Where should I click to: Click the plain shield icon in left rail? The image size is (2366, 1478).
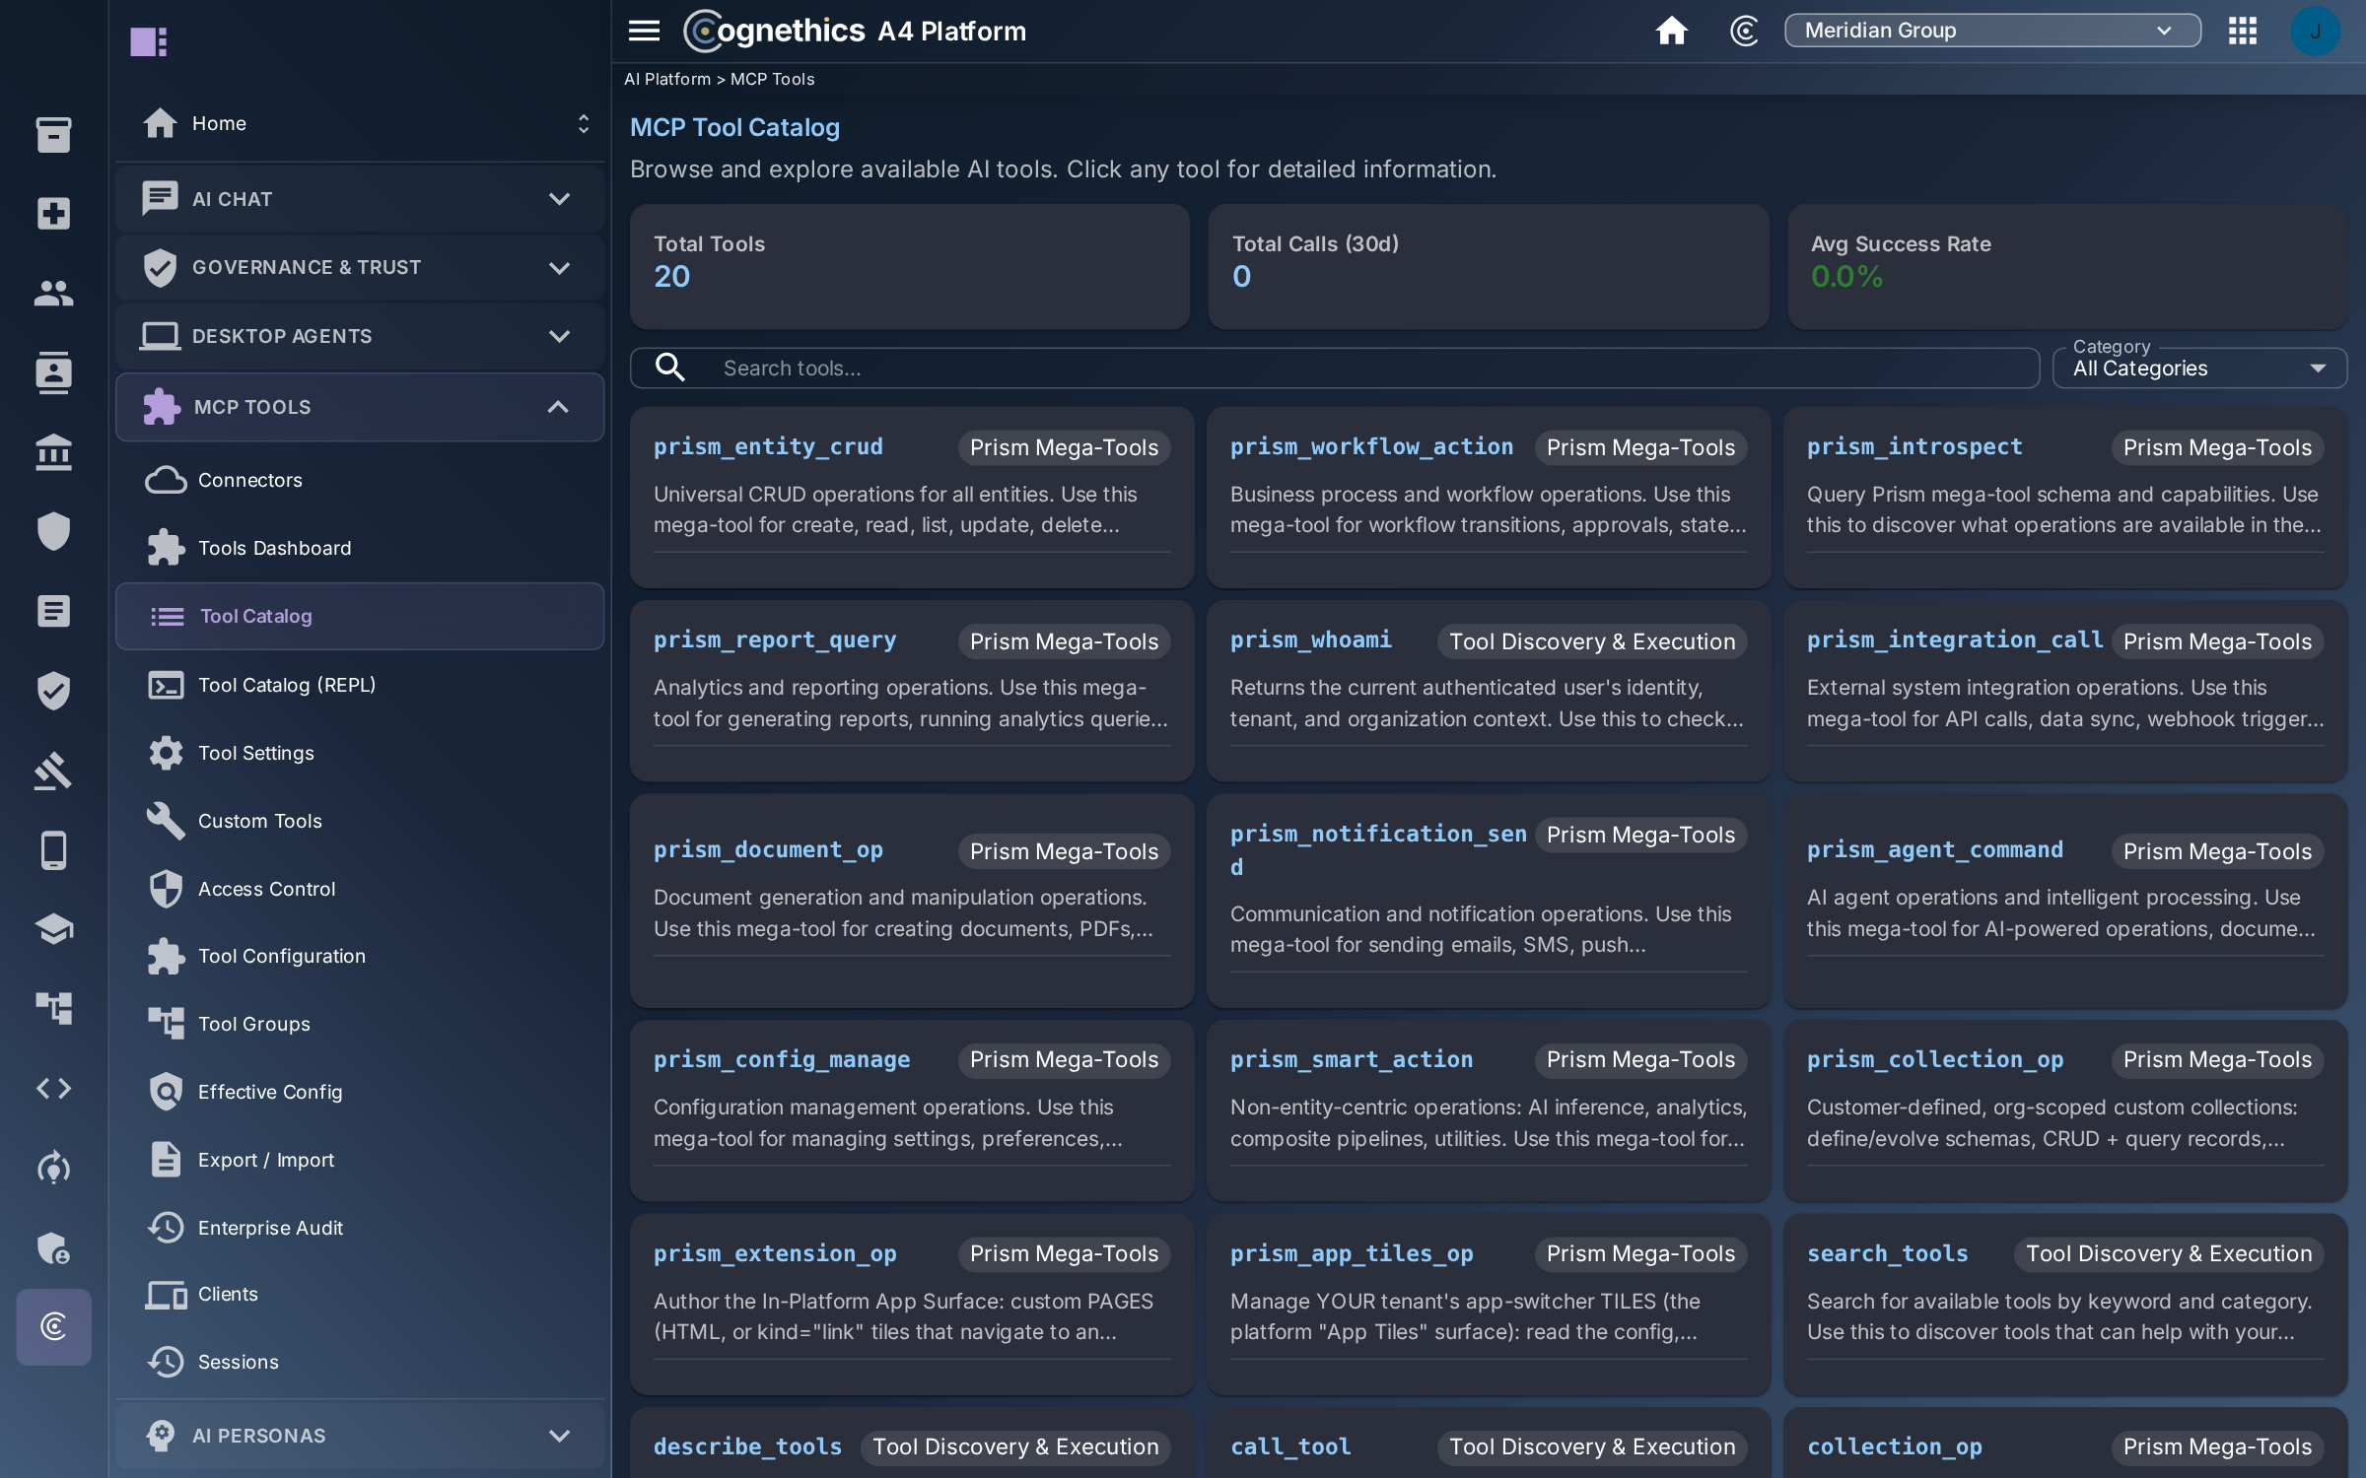pyautogui.click(x=53, y=532)
